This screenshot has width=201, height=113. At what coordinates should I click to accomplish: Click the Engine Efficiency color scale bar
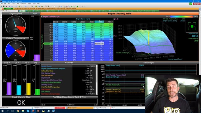click(182, 17)
